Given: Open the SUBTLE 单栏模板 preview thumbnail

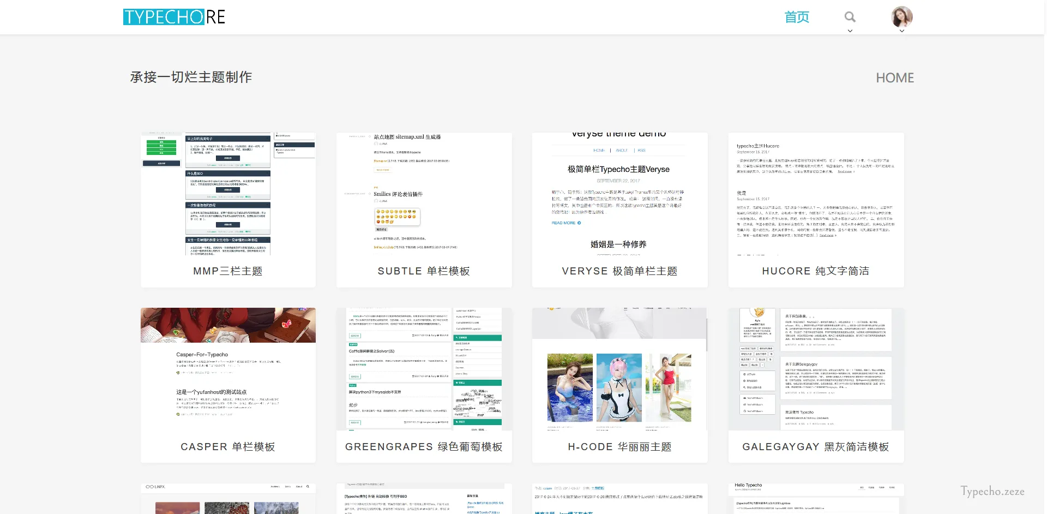Looking at the screenshot, I should (x=424, y=194).
